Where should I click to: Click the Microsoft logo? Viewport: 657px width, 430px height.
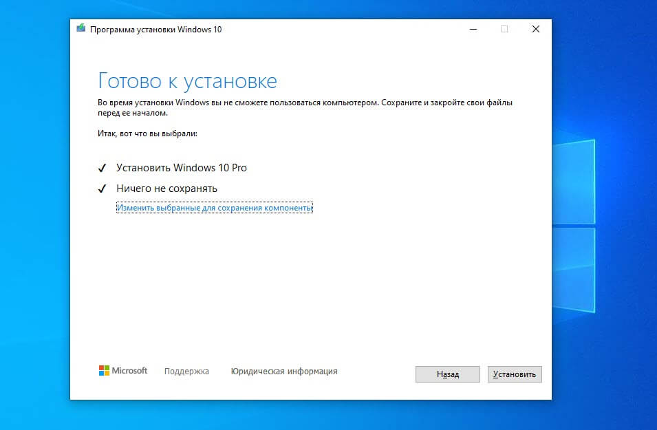[x=123, y=370]
